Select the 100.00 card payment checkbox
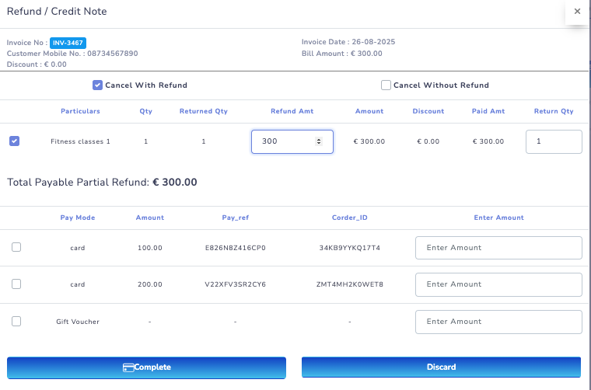Screen dimensions: 591x390 click(x=16, y=247)
